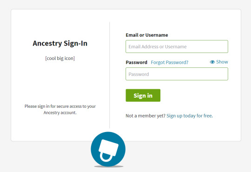
Task: Click the bold Password label
Action: tap(136, 62)
